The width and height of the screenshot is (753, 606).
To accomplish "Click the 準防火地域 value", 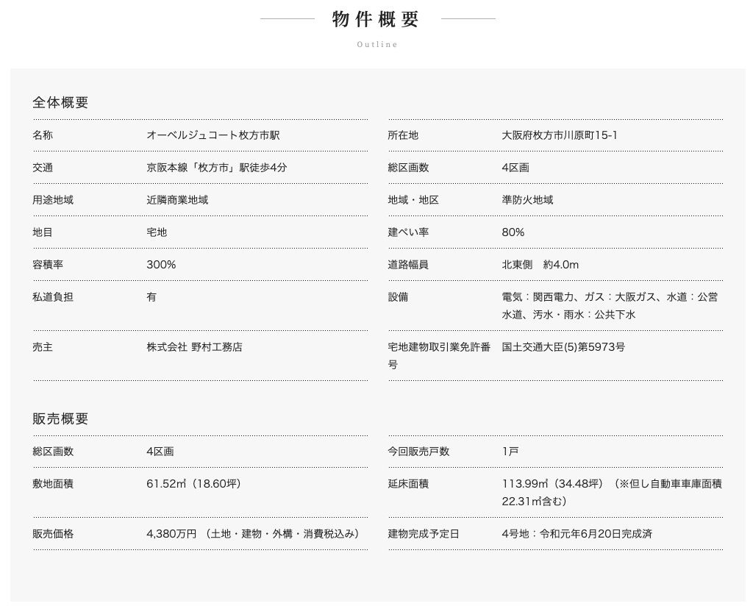I will click(x=527, y=200).
